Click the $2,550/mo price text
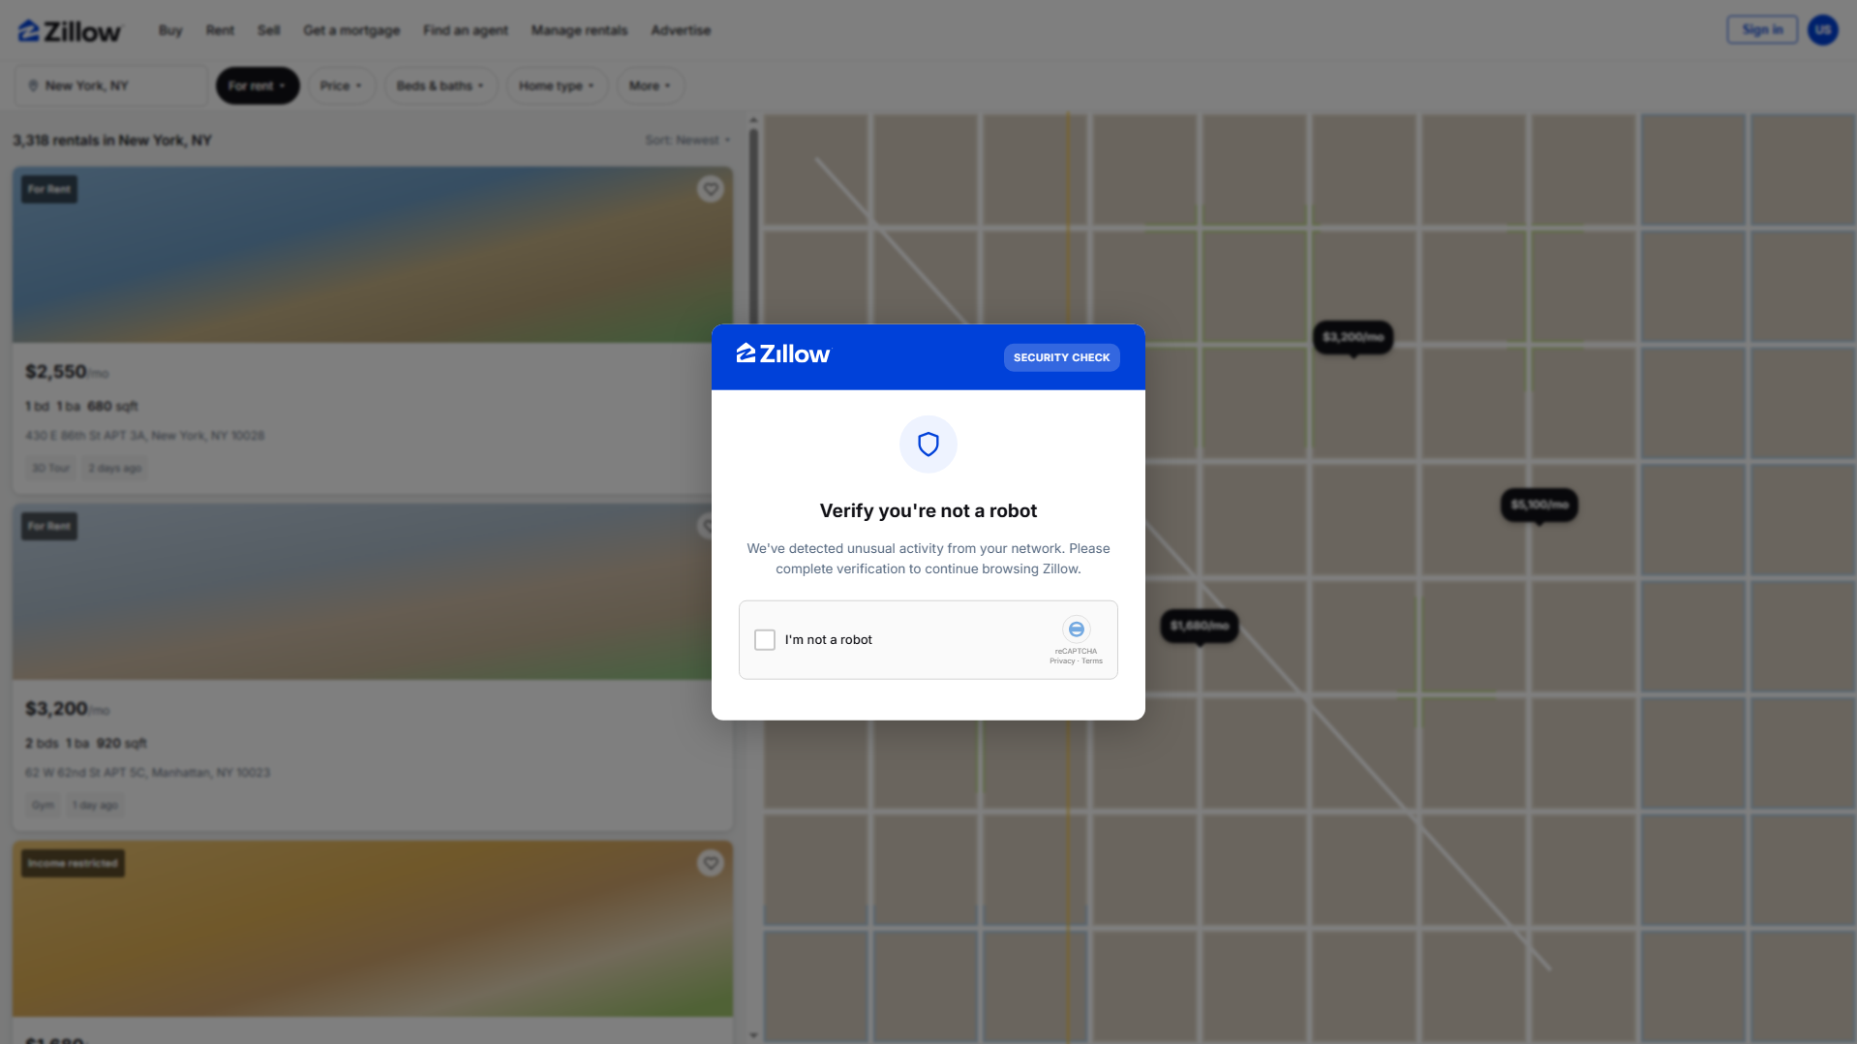 [67, 372]
